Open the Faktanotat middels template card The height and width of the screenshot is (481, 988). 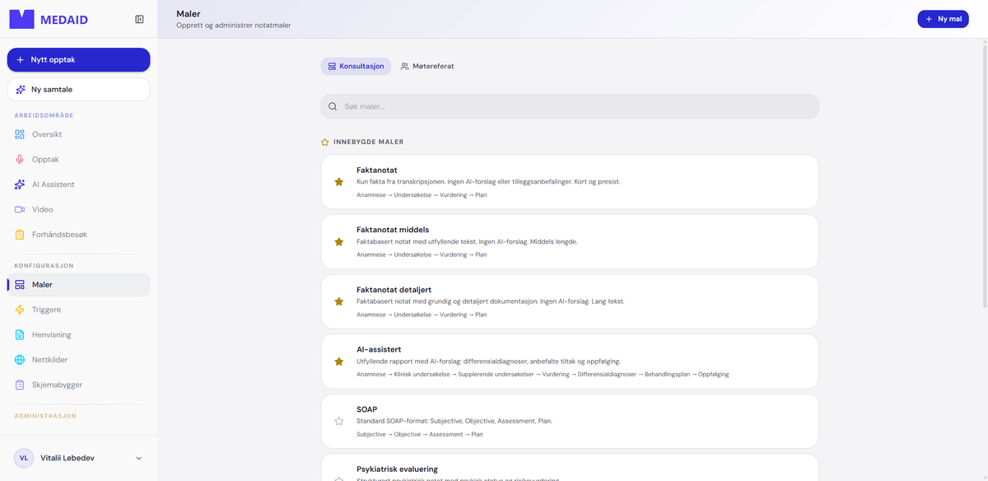570,242
